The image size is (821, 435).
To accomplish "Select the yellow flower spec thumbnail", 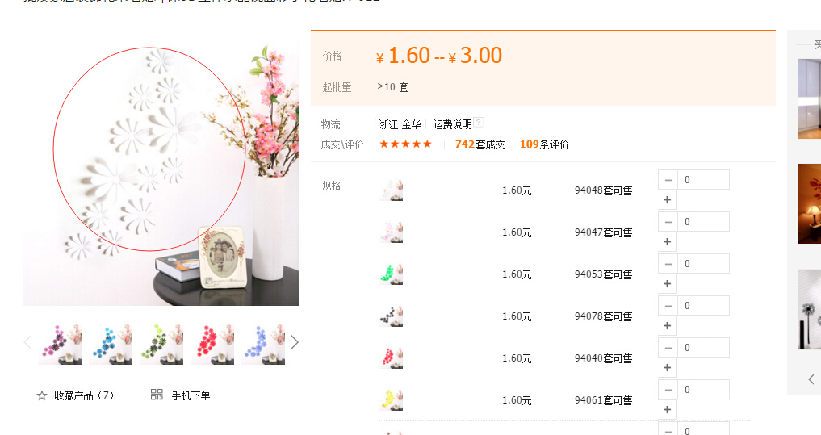I will pyautogui.click(x=392, y=400).
